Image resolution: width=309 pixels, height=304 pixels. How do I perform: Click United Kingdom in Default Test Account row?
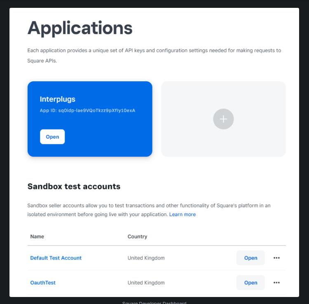coord(146,258)
